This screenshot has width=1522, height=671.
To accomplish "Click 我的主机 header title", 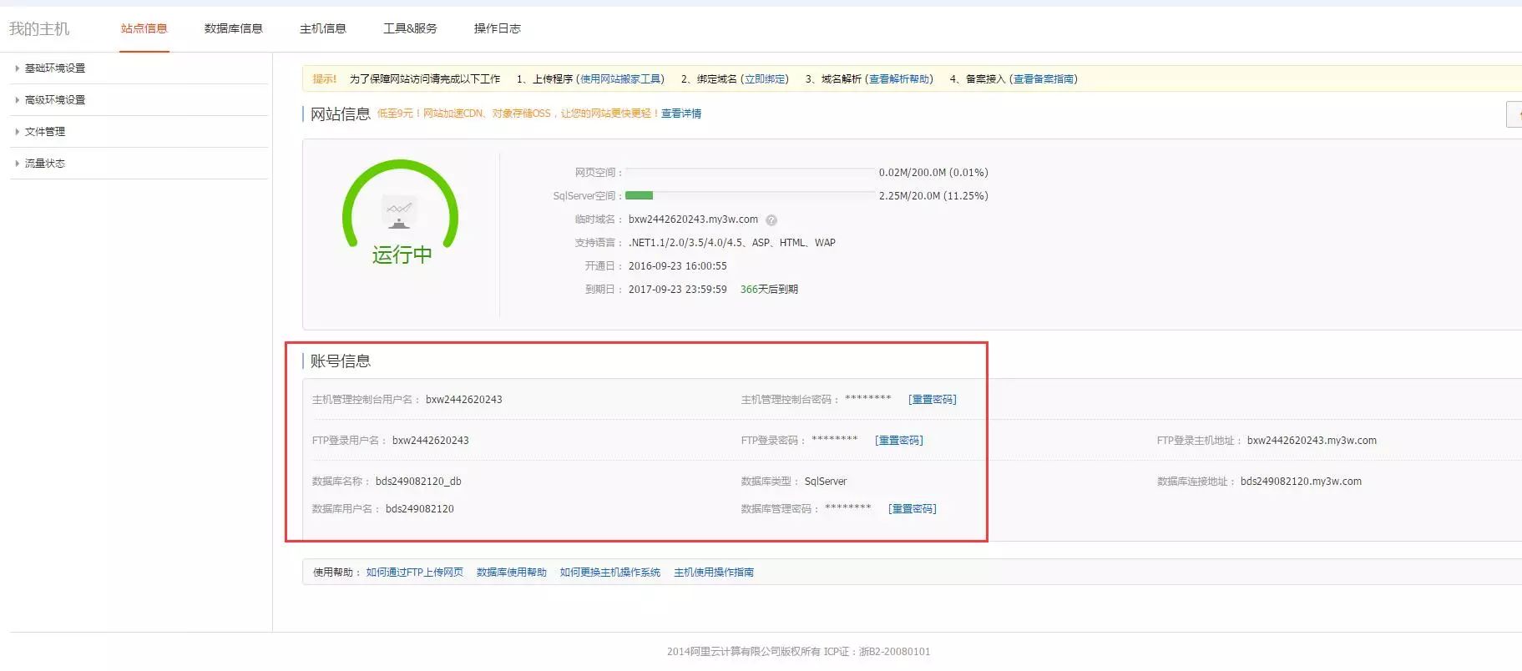I will pyautogui.click(x=39, y=28).
